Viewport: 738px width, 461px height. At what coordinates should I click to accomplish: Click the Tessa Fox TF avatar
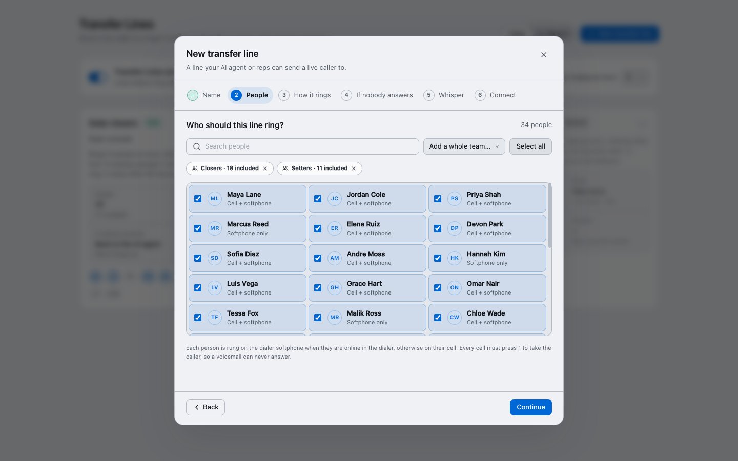pos(215,318)
